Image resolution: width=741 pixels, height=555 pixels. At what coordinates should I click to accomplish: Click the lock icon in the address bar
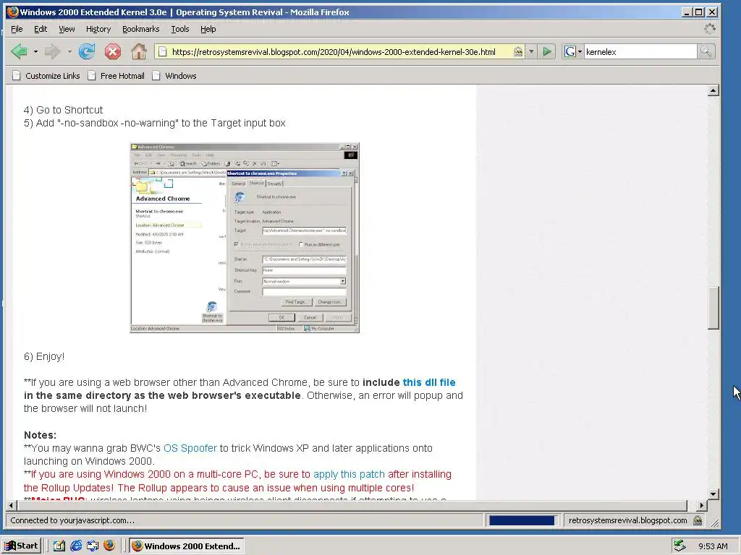518,51
